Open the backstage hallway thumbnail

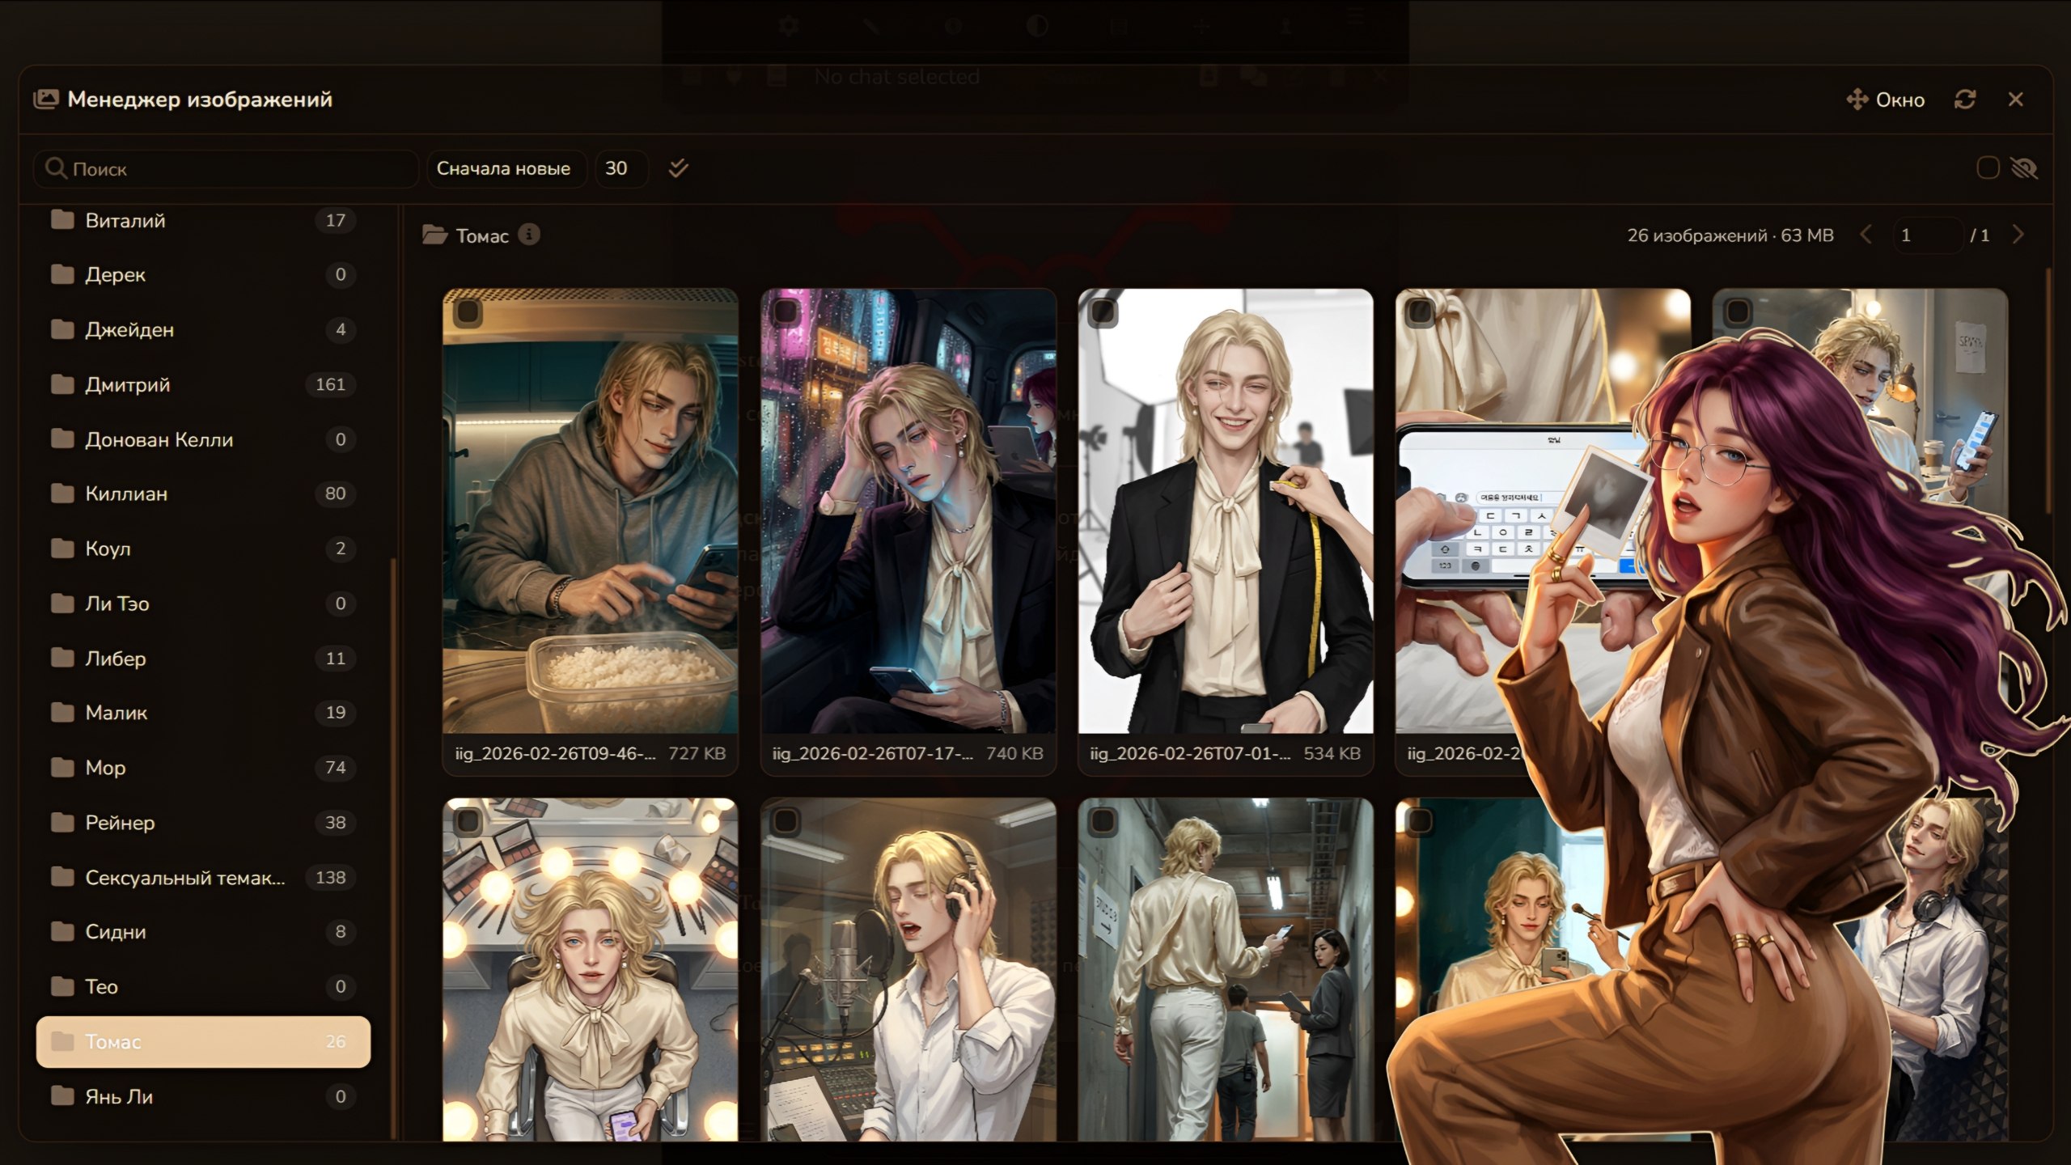1226,970
